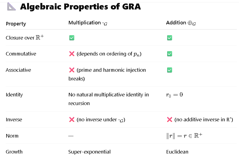Screen dimensions: 239x163
Task: Click red X in Commutative Multiplication cell
Action: point(72,54)
